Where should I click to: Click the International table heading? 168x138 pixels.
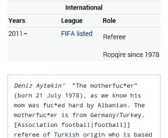click(84, 8)
